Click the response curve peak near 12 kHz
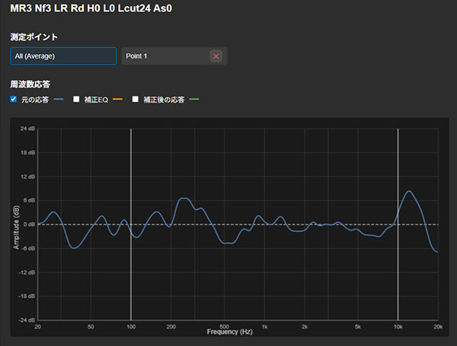The width and height of the screenshot is (457, 346). (409, 192)
